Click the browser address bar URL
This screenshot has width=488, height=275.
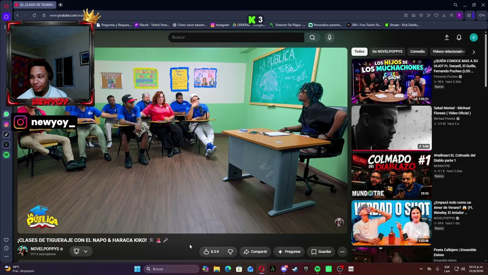point(66,15)
